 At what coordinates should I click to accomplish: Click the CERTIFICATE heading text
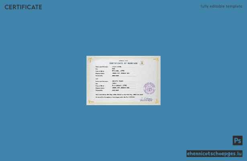click(x=23, y=7)
